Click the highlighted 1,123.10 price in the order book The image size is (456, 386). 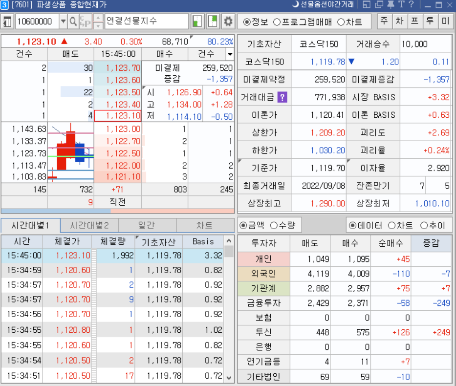coord(118,116)
